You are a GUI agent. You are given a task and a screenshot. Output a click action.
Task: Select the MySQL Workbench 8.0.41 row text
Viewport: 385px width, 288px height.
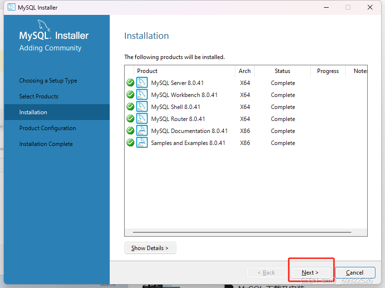(x=184, y=95)
